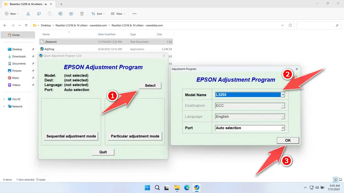Switch to large thumbnails view icon in status bar
Image resolution: width=344 pixels, height=193 pixels.
coord(341,180)
